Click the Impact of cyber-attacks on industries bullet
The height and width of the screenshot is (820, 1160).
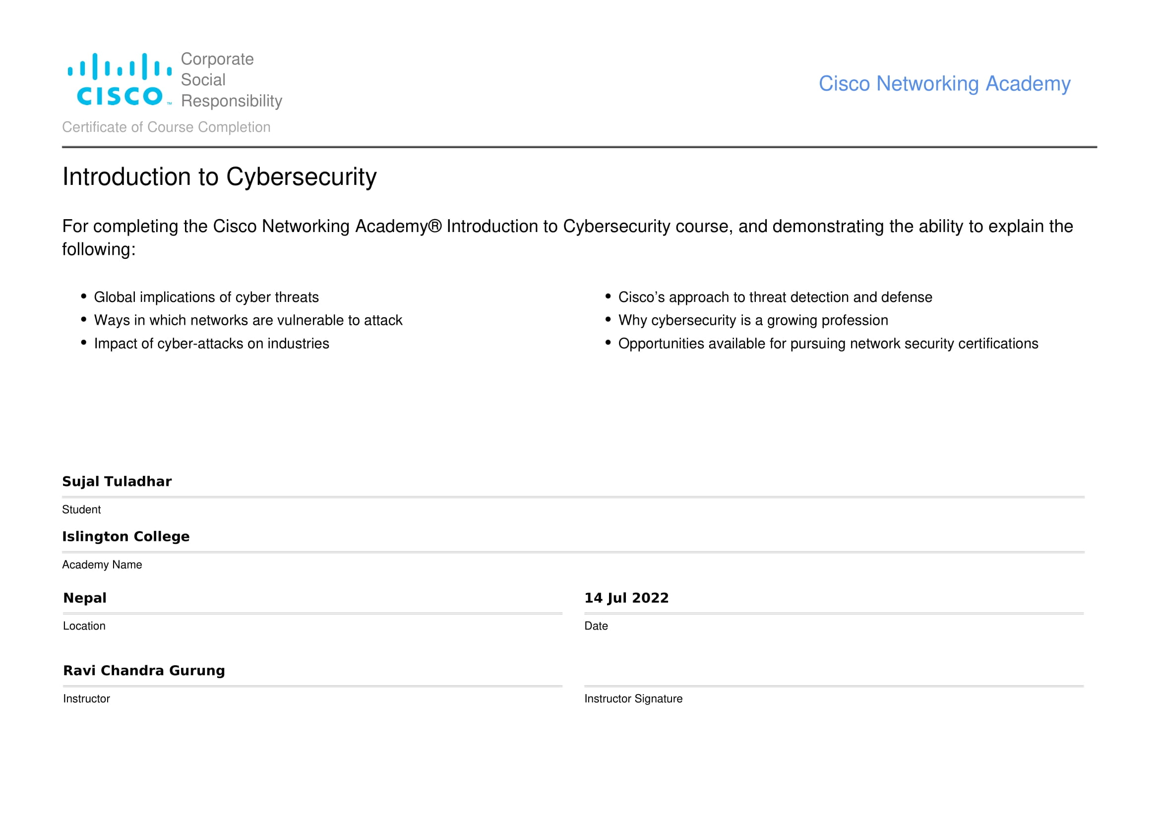point(211,344)
